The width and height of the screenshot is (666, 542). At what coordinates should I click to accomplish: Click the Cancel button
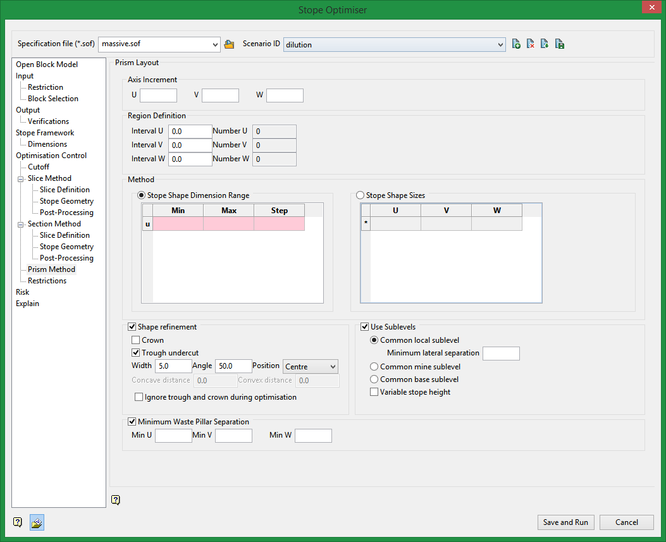click(626, 522)
